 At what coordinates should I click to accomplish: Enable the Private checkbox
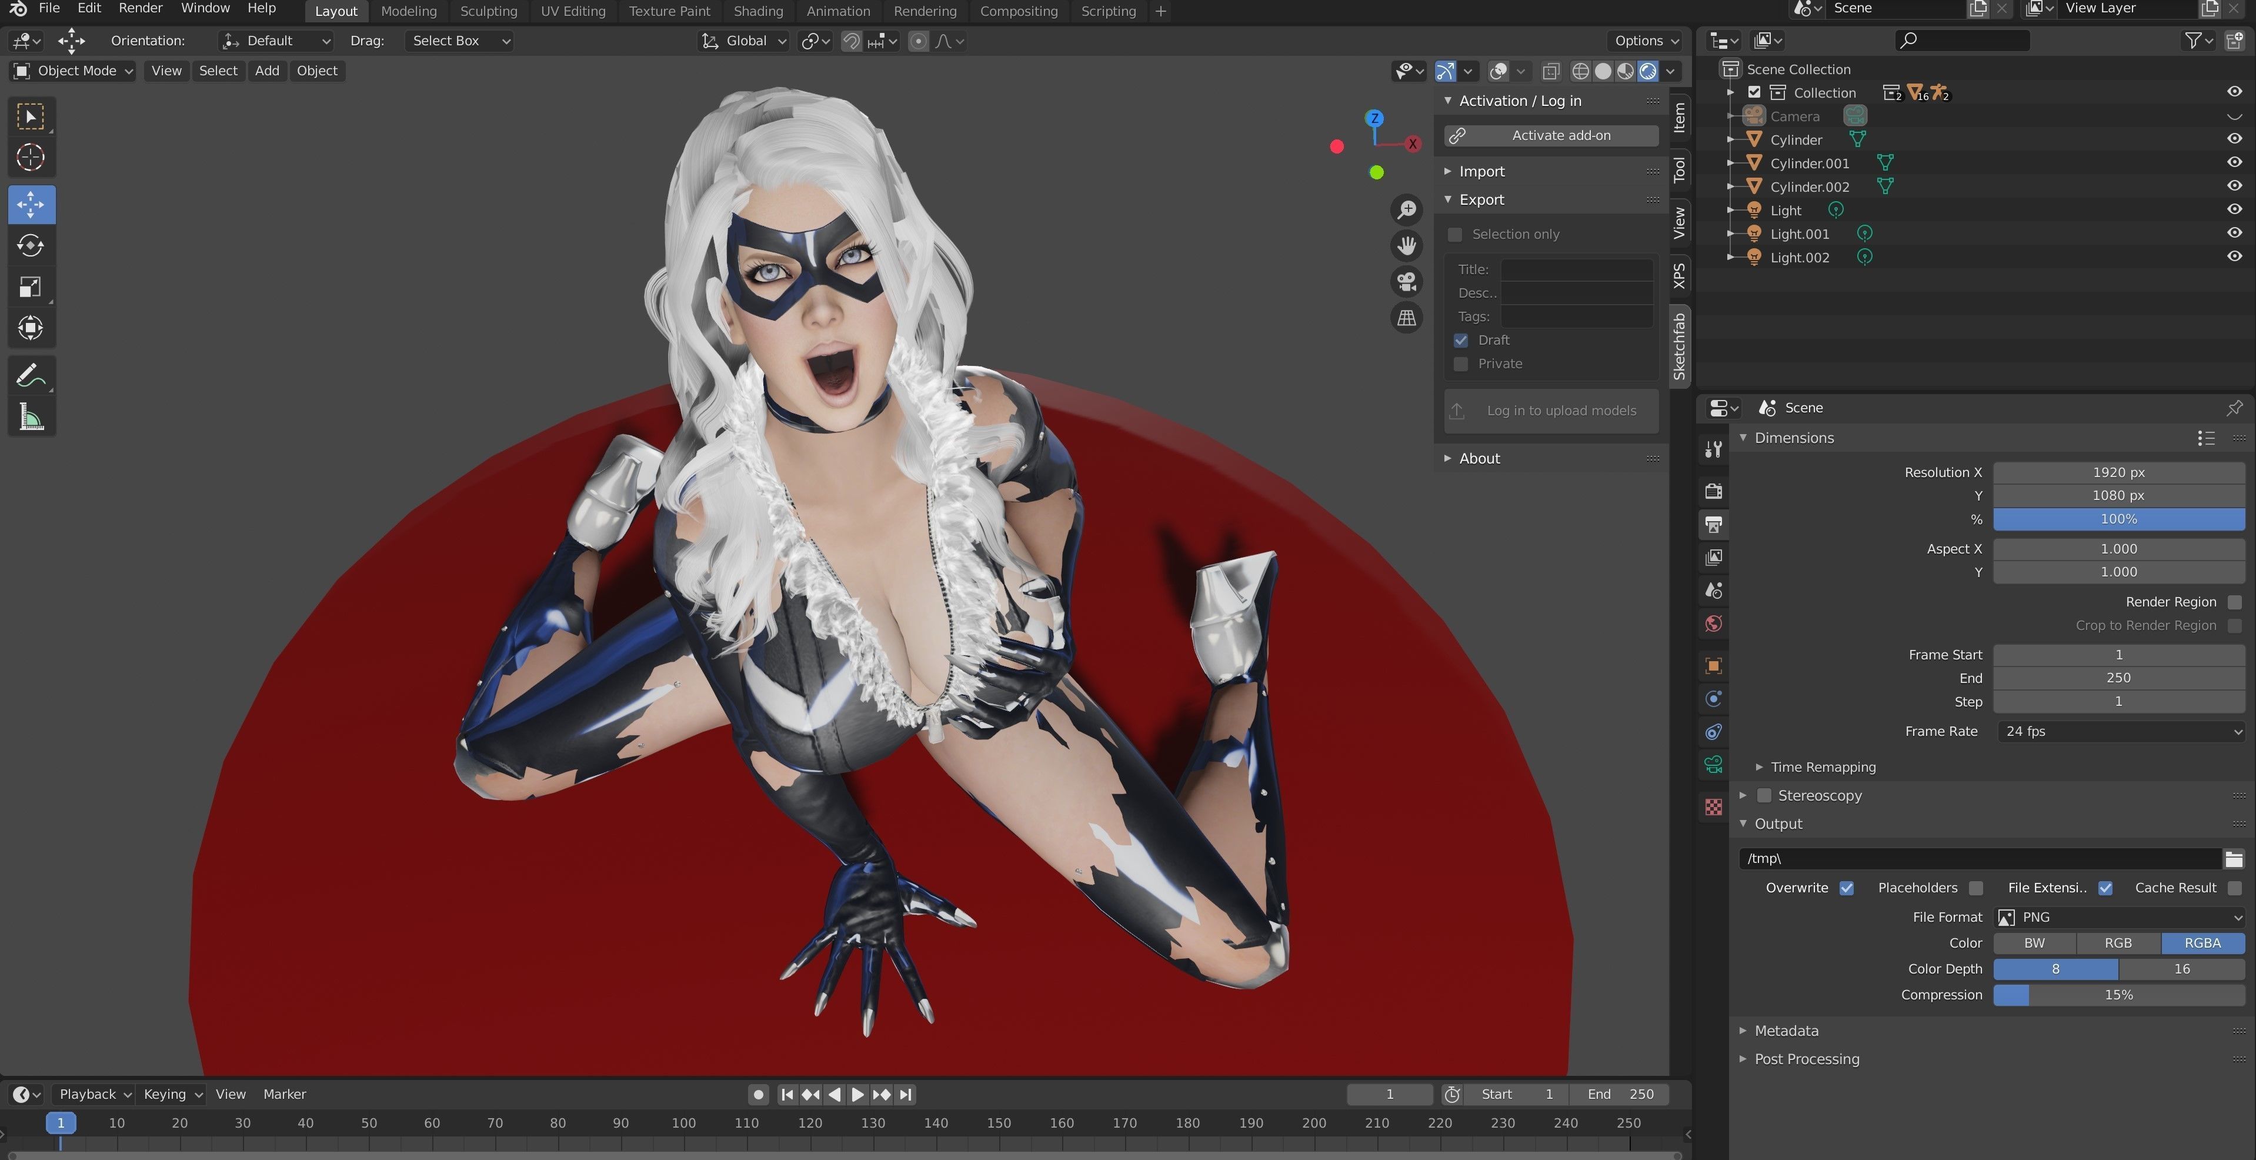[x=1461, y=364]
